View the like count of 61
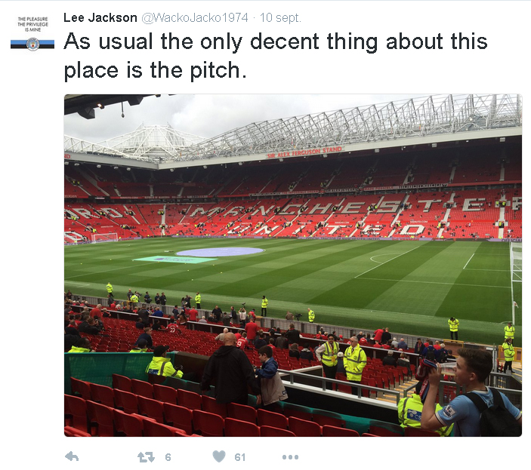This screenshot has width=531, height=470. 240,456
